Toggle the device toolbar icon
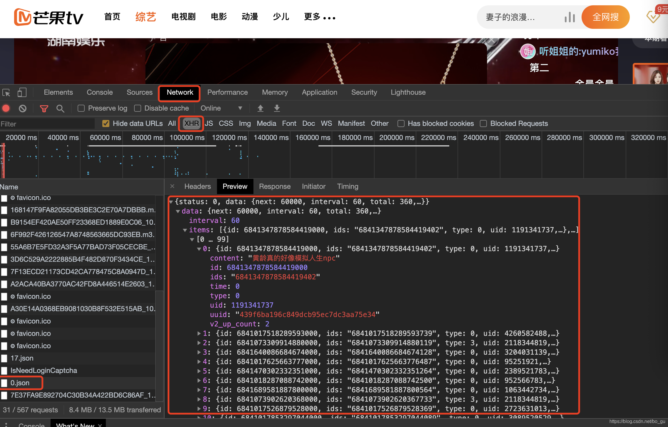This screenshot has width=668, height=427. point(22,93)
